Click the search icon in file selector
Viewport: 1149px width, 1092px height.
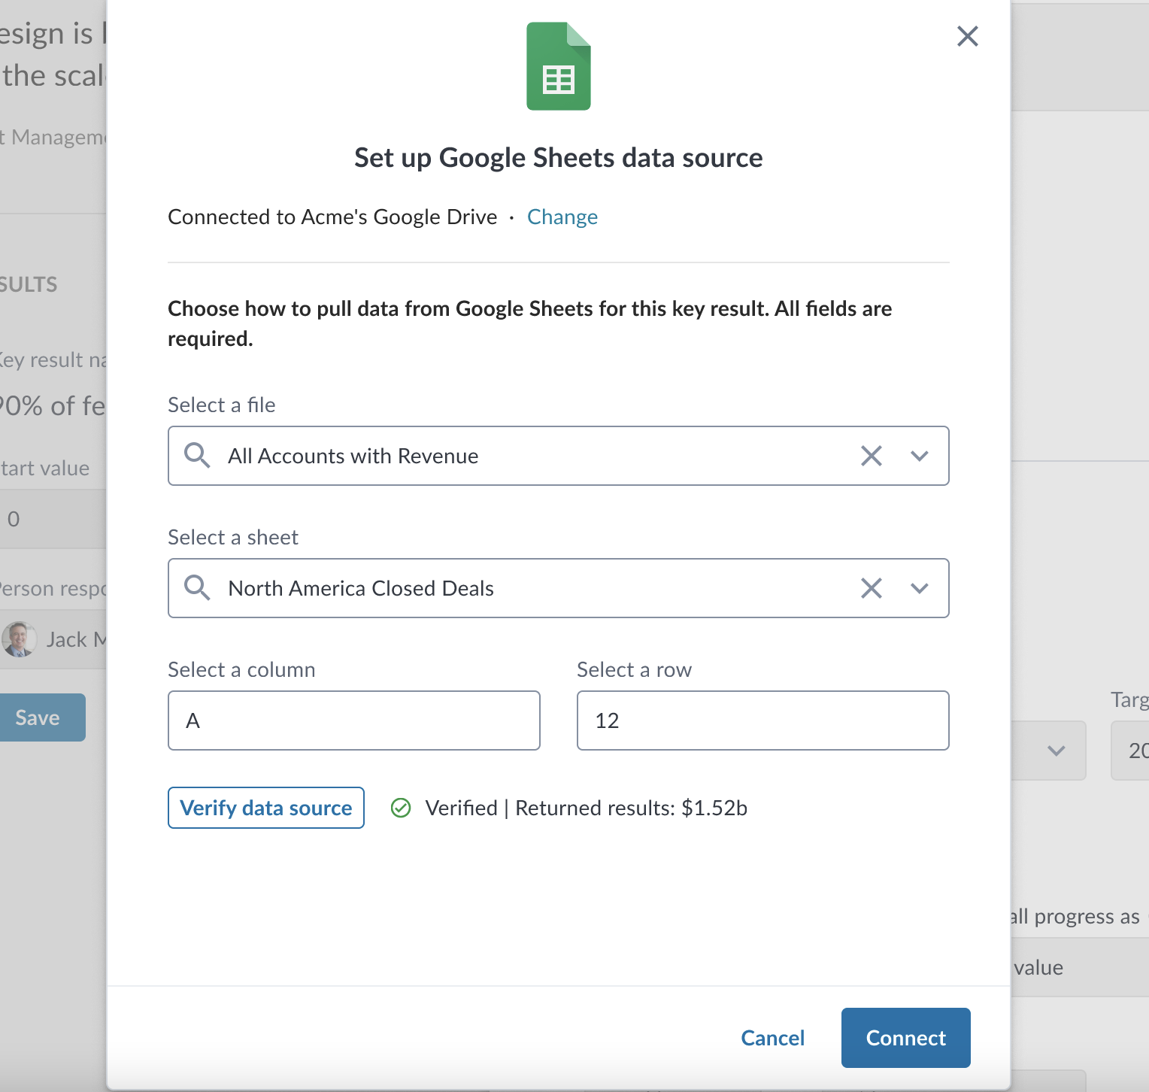pyautogui.click(x=197, y=456)
